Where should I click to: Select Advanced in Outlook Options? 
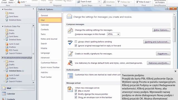(50, 57)
